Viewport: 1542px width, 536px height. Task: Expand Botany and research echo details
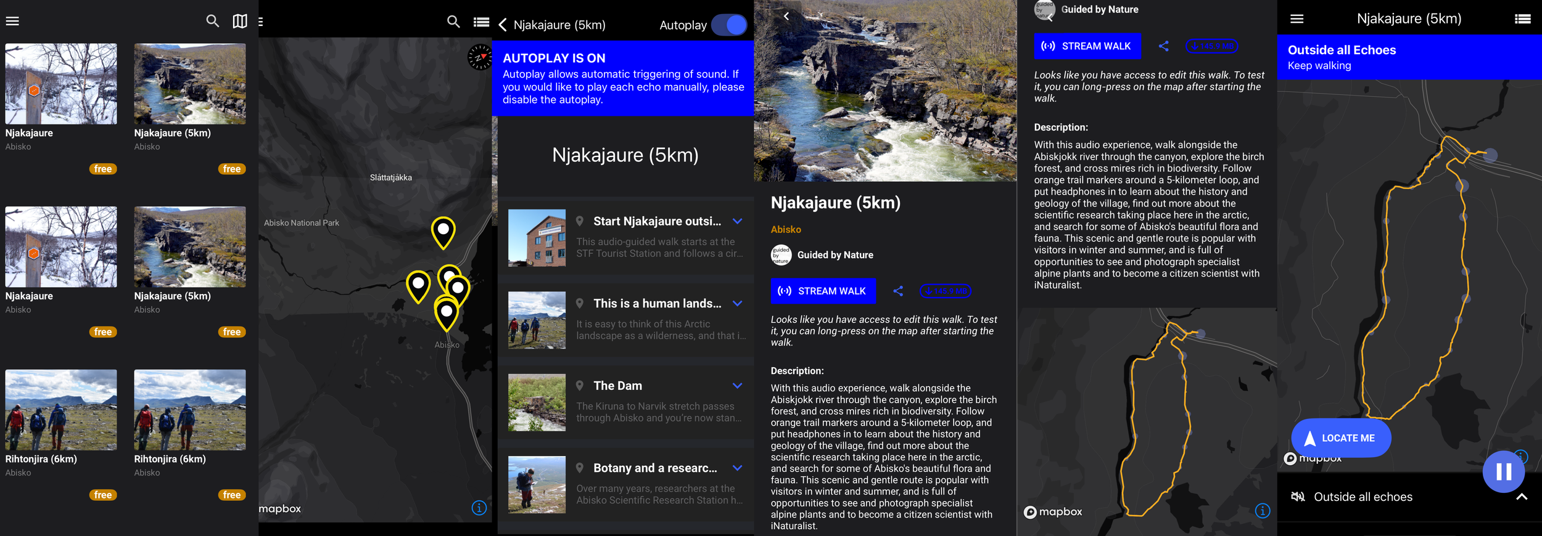pos(737,468)
